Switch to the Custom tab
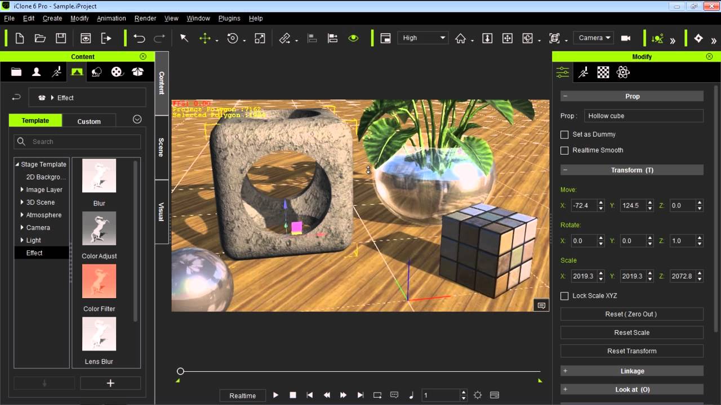Screen dimensions: 721x405 pos(89,121)
